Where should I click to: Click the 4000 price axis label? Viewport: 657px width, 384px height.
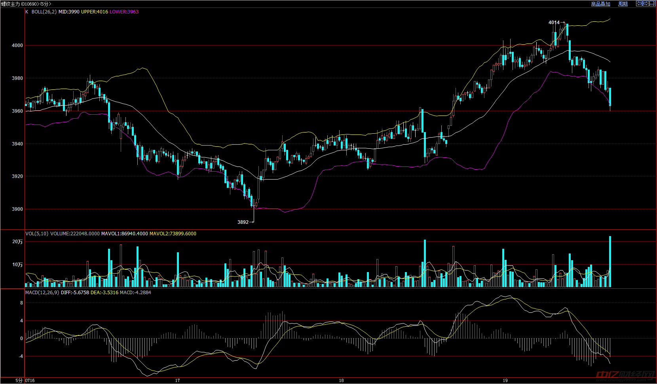(17, 45)
